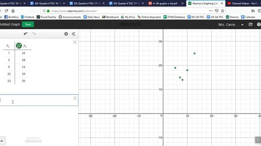Switch to the Channel Videos YouTube tab
This screenshot has height=146, width=261.
244,3
